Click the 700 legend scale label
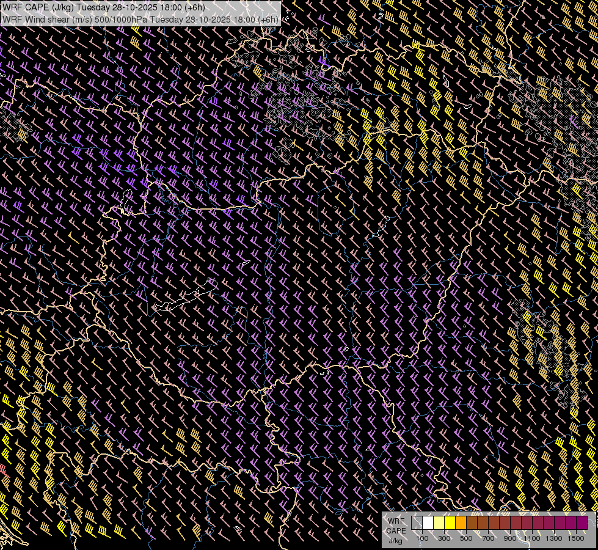The image size is (598, 550). 488,538
